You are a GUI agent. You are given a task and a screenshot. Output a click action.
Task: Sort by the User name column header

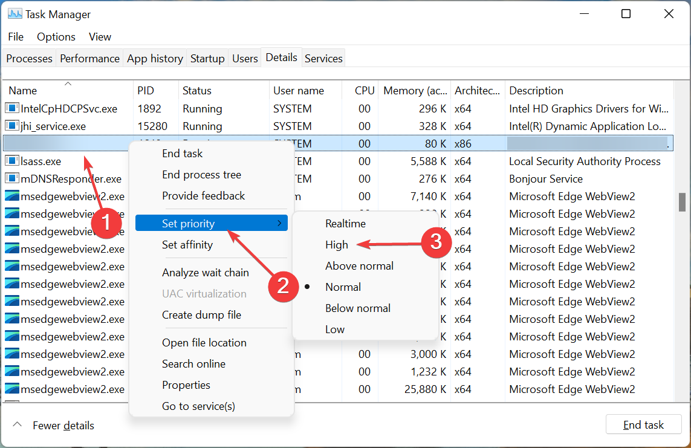click(x=305, y=90)
